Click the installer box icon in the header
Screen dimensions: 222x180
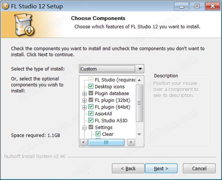tap(24, 25)
